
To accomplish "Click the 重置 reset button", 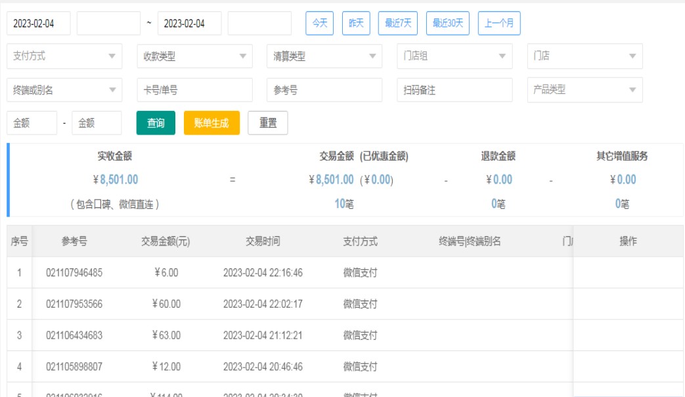I will (x=267, y=123).
